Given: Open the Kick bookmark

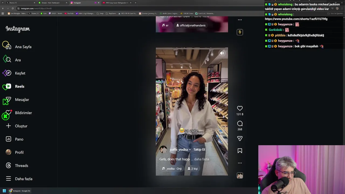Looking at the screenshot, I should pyautogui.click(x=44, y=13).
